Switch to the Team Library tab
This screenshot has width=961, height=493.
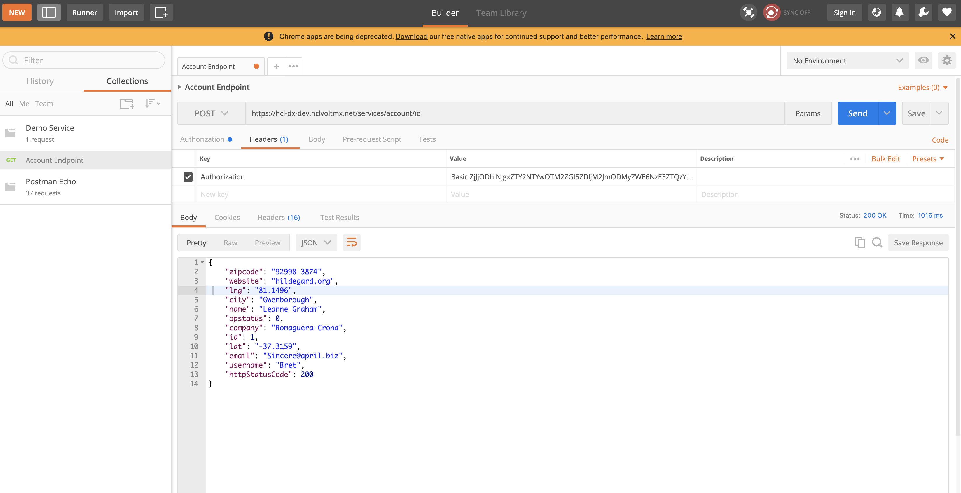(501, 12)
